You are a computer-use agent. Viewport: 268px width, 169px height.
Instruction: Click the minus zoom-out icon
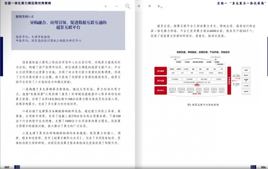point(117,6)
